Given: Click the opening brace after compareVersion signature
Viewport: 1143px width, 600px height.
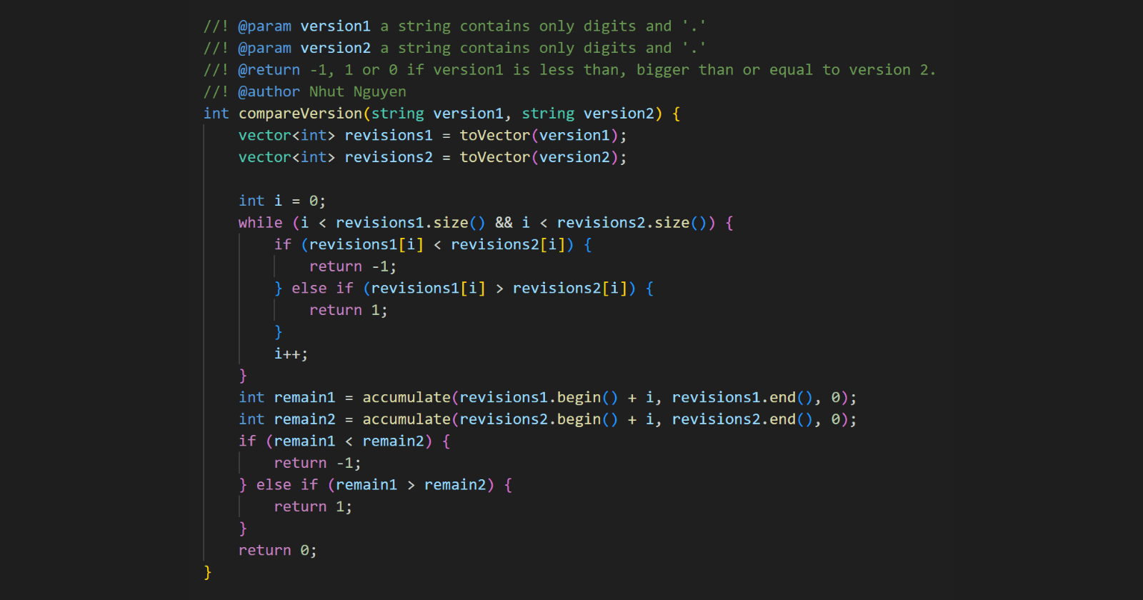Looking at the screenshot, I should pyautogui.click(x=677, y=114).
